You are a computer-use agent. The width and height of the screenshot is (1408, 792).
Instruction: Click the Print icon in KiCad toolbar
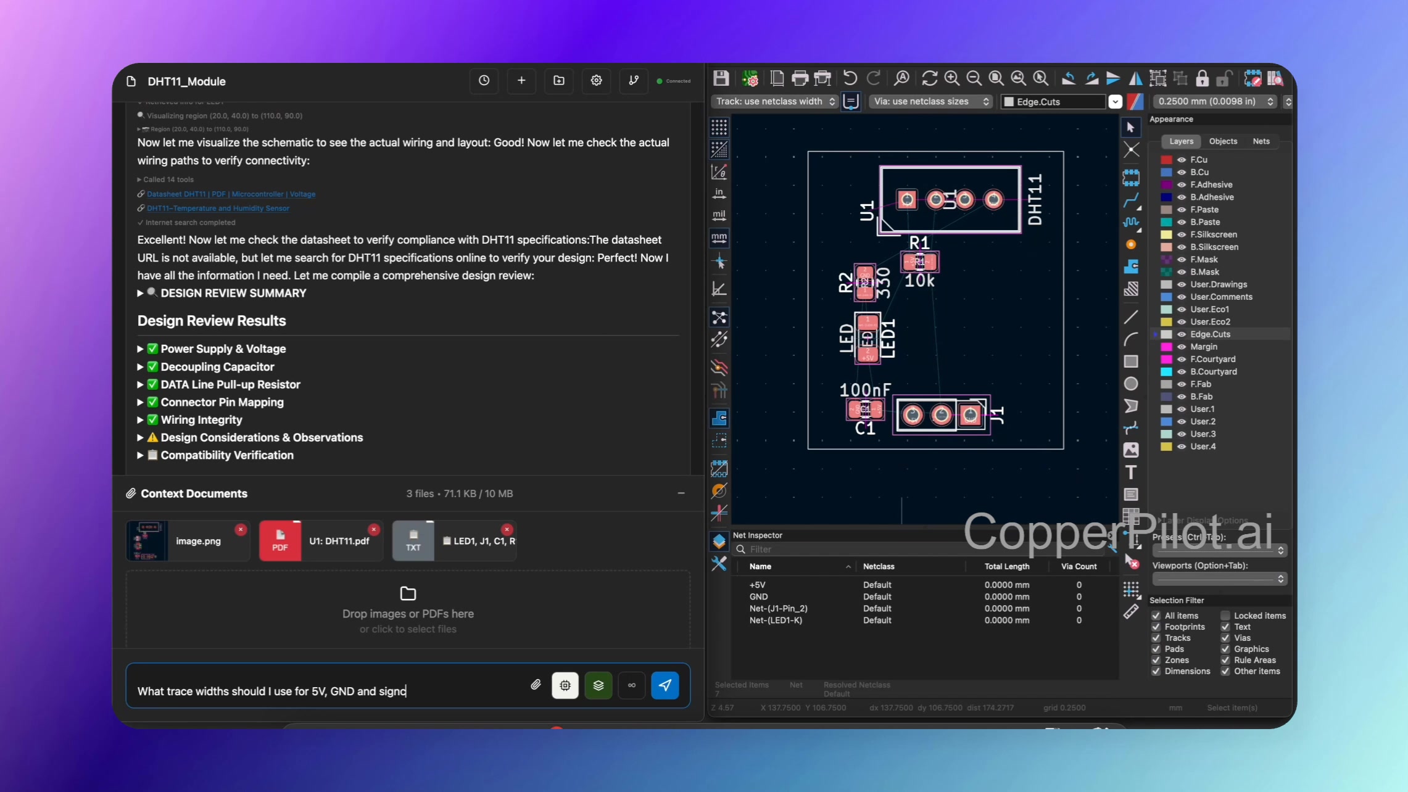[800, 78]
